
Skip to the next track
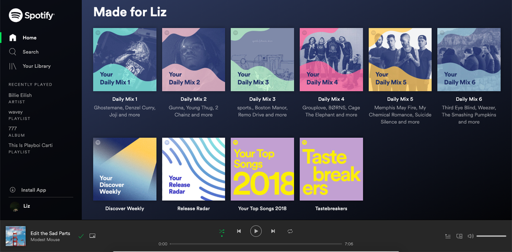click(273, 231)
